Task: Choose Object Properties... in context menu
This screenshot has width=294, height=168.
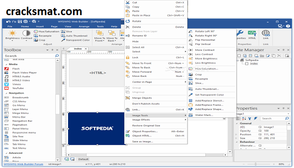Action: coord(156,131)
